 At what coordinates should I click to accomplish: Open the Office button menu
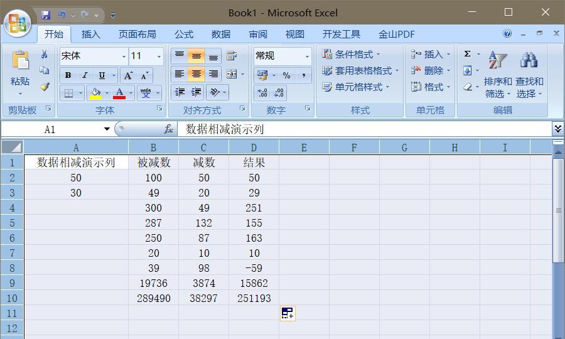[x=18, y=23]
